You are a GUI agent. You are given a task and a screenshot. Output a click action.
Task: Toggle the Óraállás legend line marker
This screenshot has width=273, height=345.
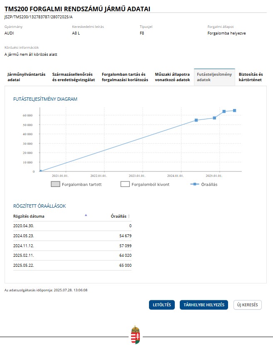(195, 184)
